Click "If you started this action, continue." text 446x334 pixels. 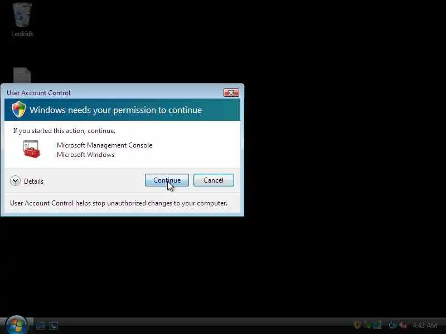tap(64, 131)
